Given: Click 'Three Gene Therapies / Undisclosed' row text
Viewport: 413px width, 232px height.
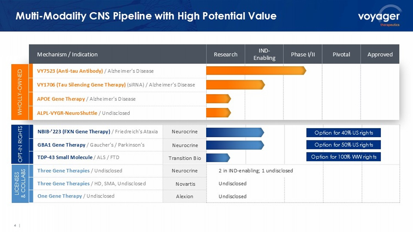Looking at the screenshot, I should pyautogui.click(x=80, y=171).
